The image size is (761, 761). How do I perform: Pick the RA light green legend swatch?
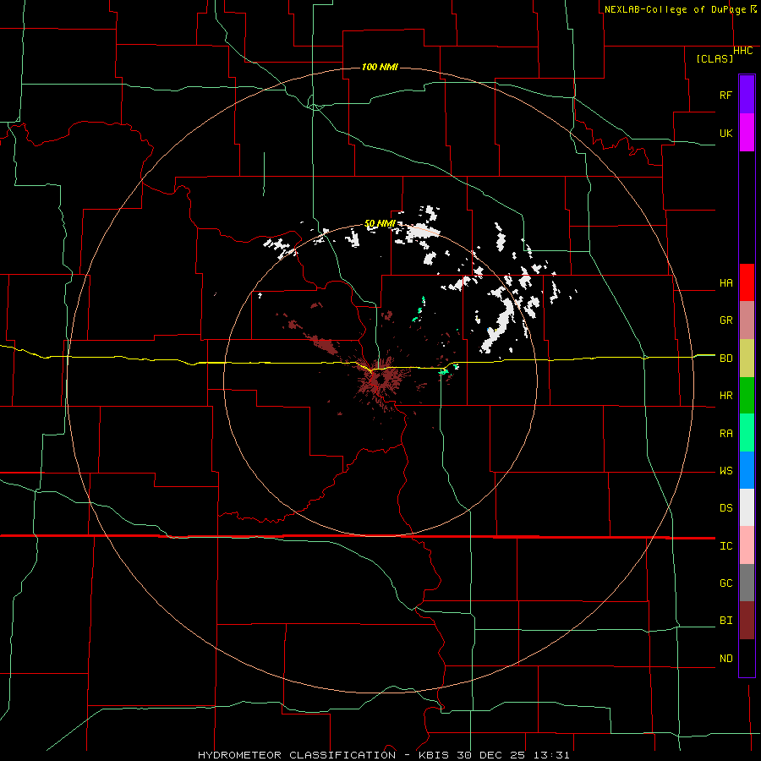pos(747,433)
